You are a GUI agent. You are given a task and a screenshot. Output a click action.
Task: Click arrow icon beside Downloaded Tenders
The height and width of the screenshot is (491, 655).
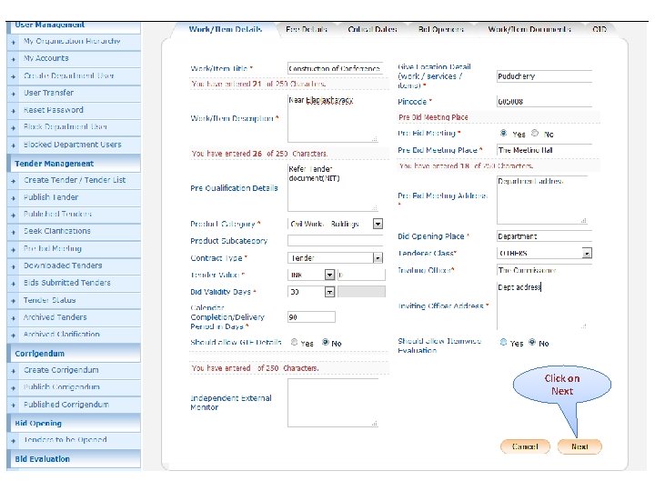click(x=14, y=266)
